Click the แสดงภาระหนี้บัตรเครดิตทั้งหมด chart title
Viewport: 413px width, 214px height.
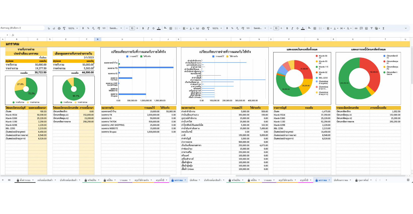pyautogui.click(x=368, y=49)
